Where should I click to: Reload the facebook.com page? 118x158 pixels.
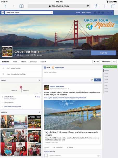(x=88, y=6)
